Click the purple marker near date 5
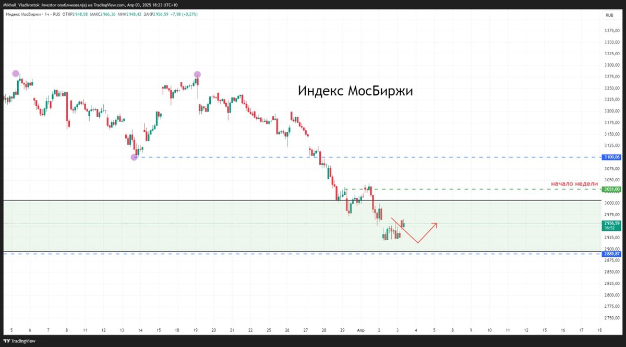 click(16, 73)
